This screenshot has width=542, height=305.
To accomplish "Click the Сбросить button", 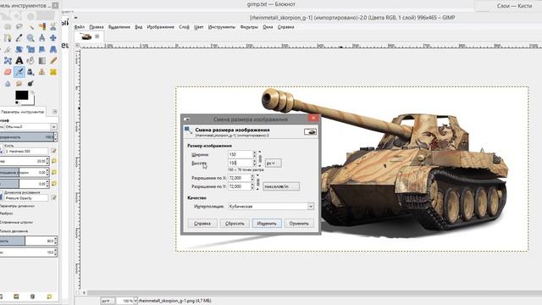I will 235,224.
